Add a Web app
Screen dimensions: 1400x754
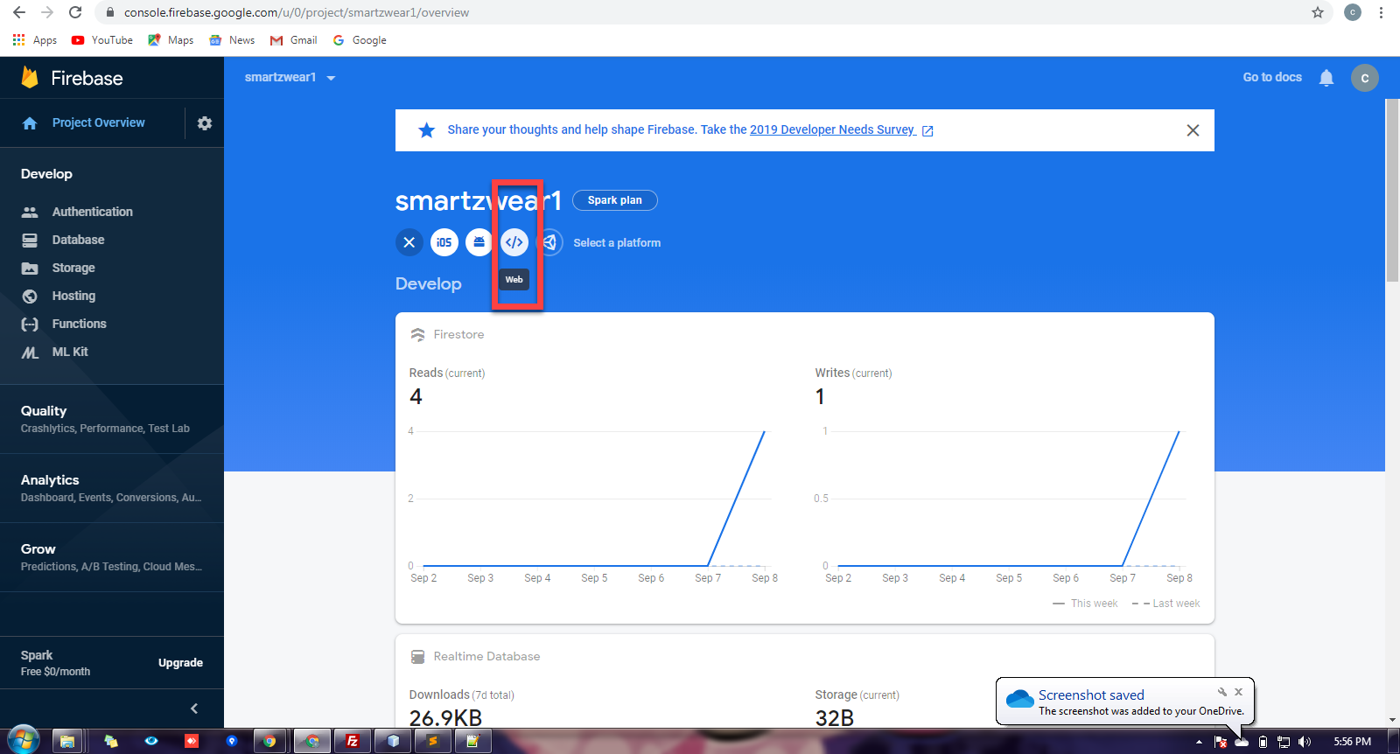pyautogui.click(x=514, y=242)
